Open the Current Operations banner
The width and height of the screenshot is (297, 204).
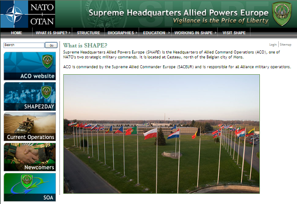coord(30,127)
